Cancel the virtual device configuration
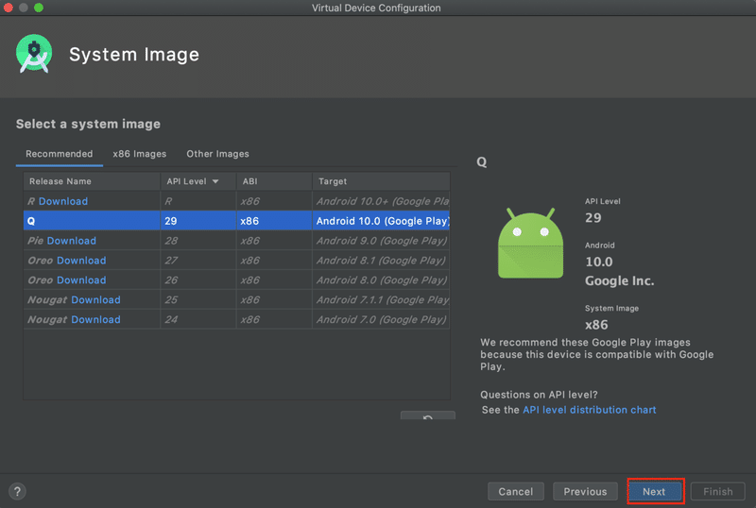The height and width of the screenshot is (508, 756). point(515,491)
